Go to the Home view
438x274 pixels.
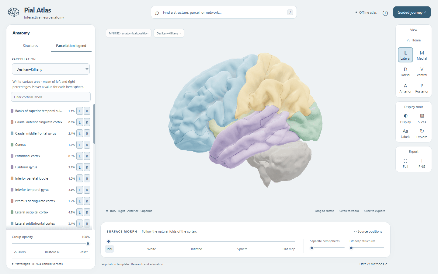[414, 40]
